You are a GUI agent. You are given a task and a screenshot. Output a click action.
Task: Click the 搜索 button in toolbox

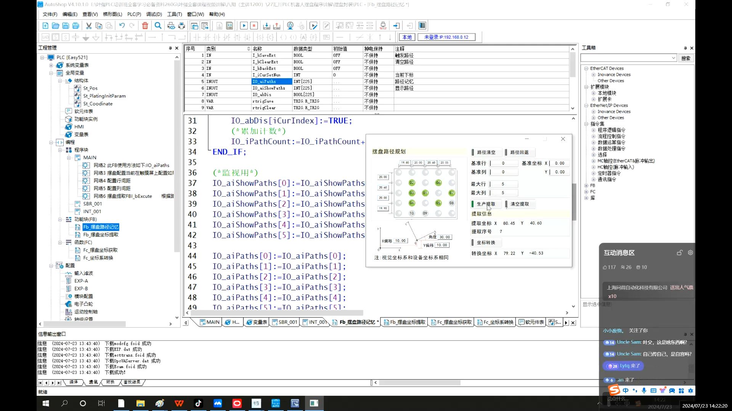click(x=685, y=58)
